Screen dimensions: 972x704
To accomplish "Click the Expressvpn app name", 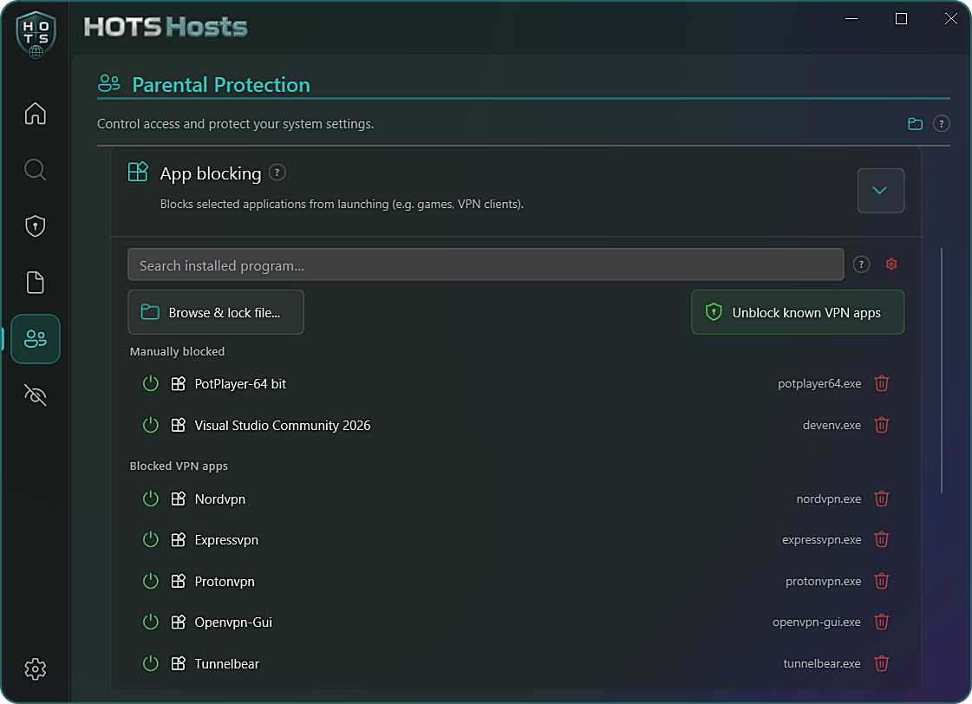I will 226,540.
